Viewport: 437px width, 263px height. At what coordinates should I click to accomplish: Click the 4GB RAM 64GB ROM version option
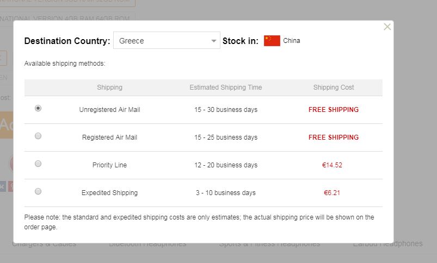coord(65,18)
